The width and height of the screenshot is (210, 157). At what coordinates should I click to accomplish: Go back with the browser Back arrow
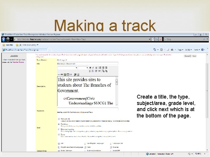coord(3,39)
